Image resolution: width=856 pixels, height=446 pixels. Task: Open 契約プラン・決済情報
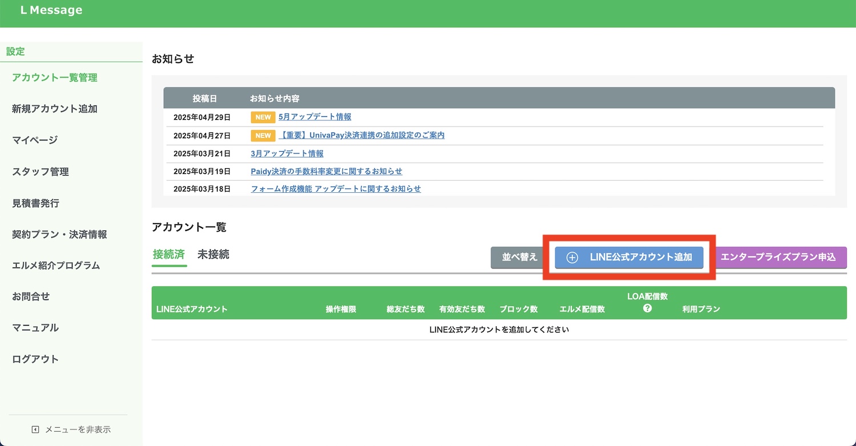(x=59, y=234)
